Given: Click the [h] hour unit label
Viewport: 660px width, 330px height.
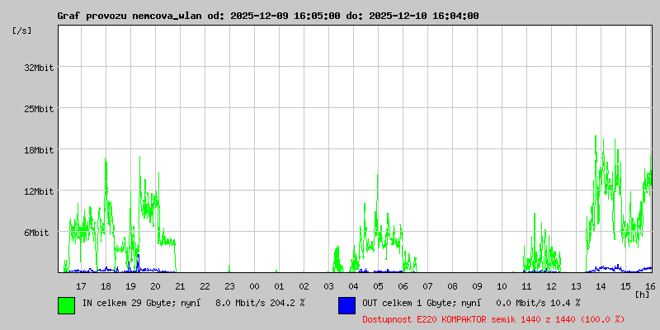Looking at the screenshot, I should 643,295.
